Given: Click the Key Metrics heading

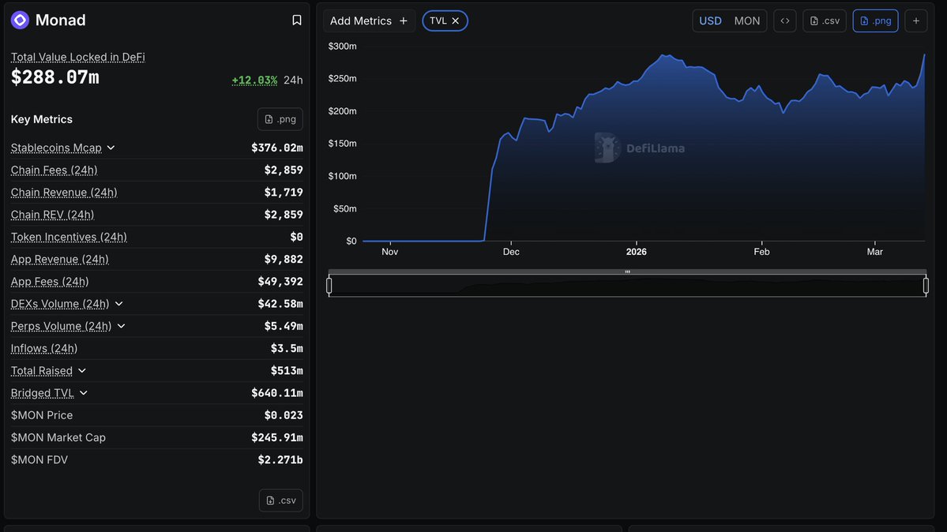Looking at the screenshot, I should click(x=42, y=119).
